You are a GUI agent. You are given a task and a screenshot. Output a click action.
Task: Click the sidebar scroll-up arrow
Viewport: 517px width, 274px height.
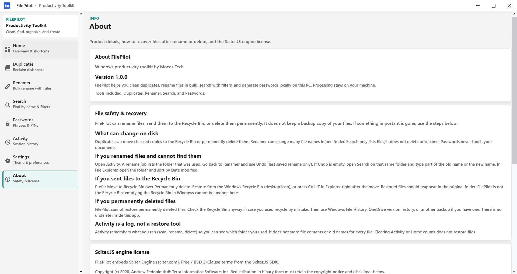(x=81, y=14)
